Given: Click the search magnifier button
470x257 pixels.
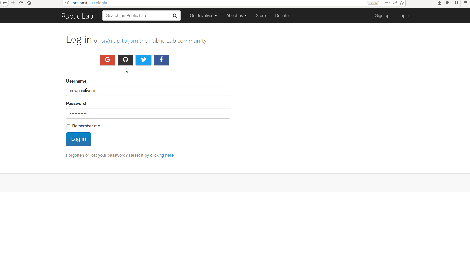Looking at the screenshot, I should [x=175, y=15].
